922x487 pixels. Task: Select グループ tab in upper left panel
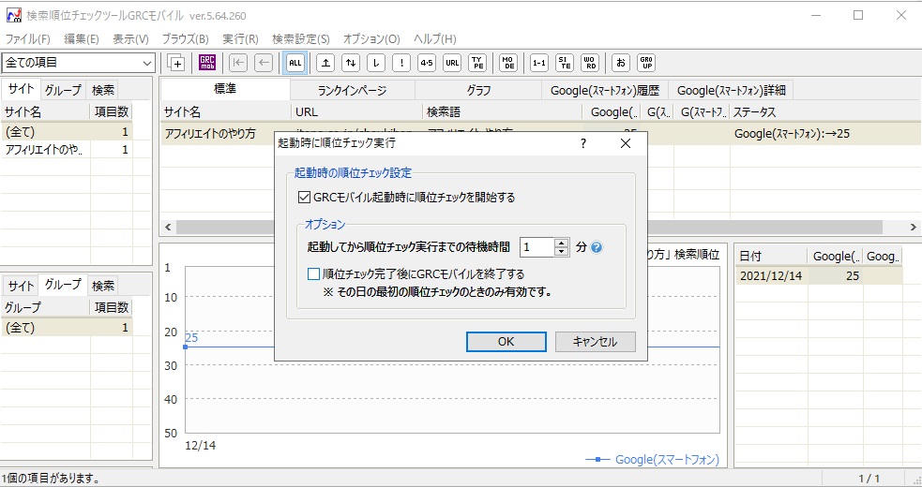tap(63, 90)
